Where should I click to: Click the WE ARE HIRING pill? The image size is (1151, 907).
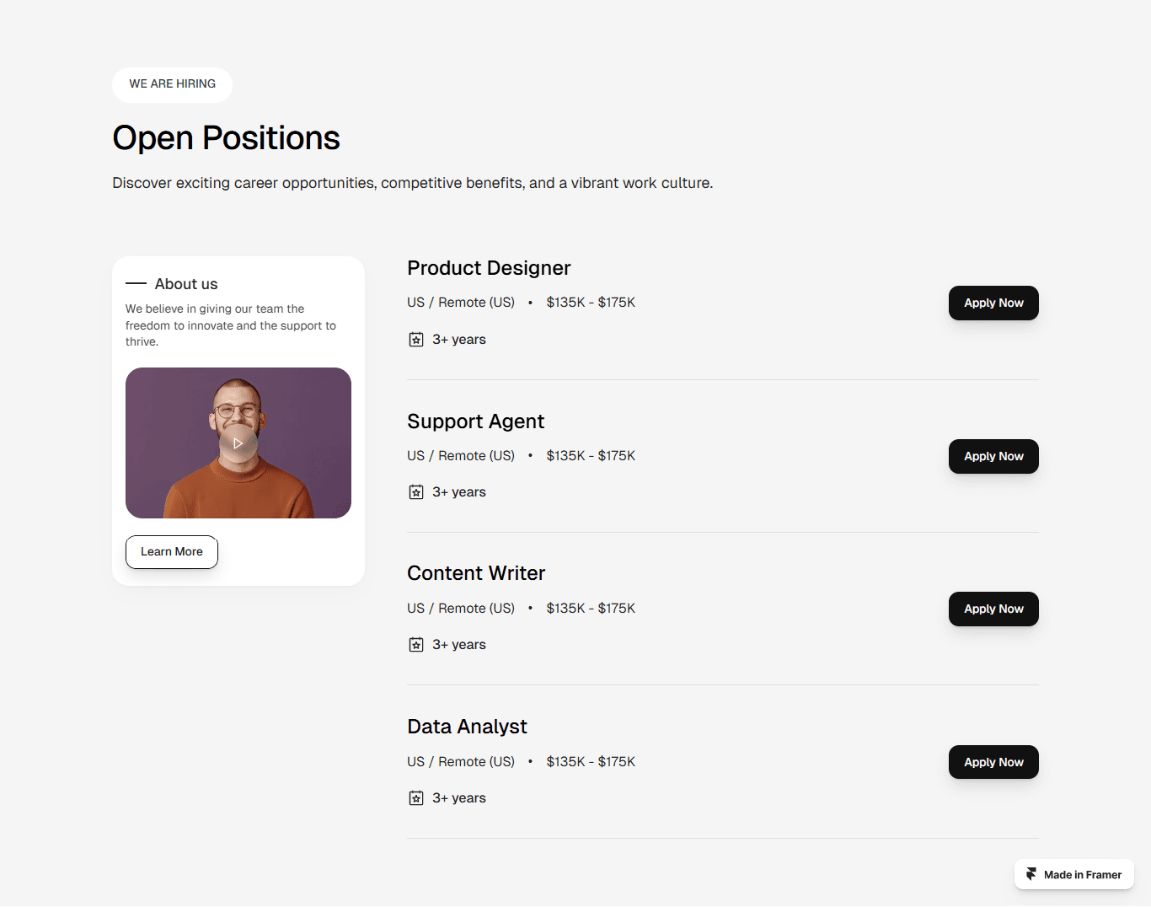point(172,84)
